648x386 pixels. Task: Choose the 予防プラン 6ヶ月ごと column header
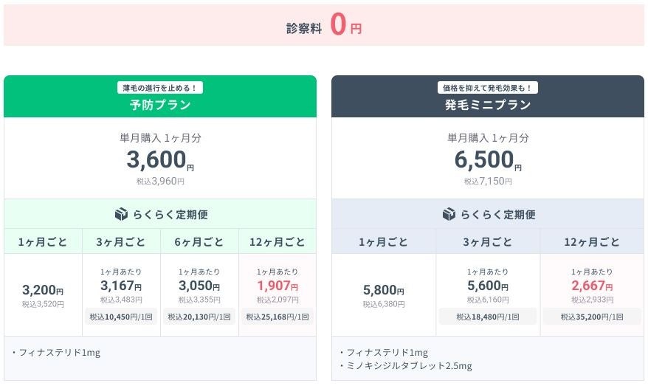tap(199, 242)
